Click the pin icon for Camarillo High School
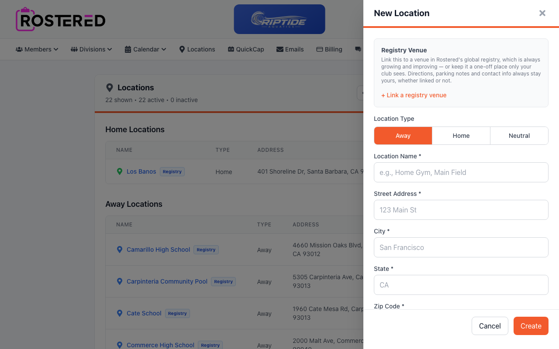 (120, 250)
